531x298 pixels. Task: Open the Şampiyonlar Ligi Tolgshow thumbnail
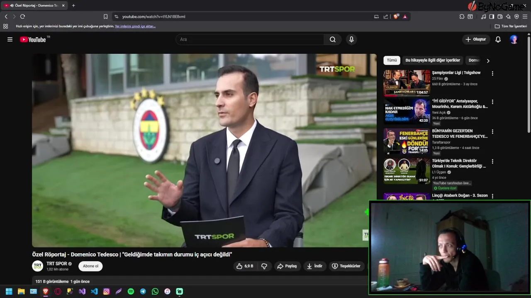[x=407, y=83]
